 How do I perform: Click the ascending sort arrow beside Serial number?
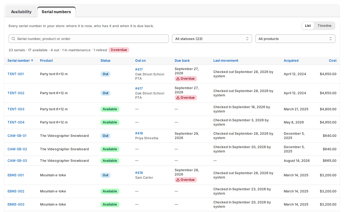coord(32,61)
